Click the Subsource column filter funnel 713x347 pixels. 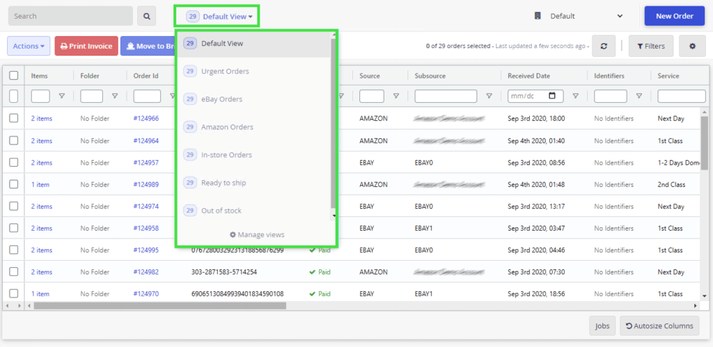pyautogui.click(x=489, y=96)
